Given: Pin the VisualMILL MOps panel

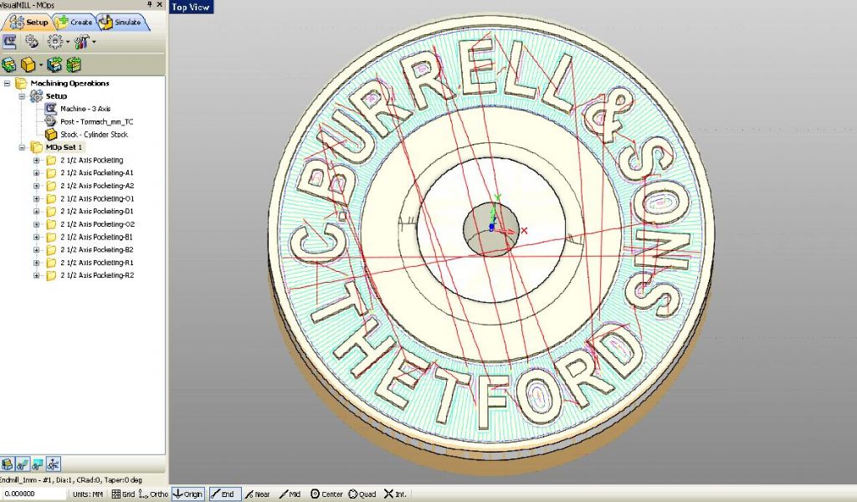Looking at the screenshot, I should click(x=150, y=4).
